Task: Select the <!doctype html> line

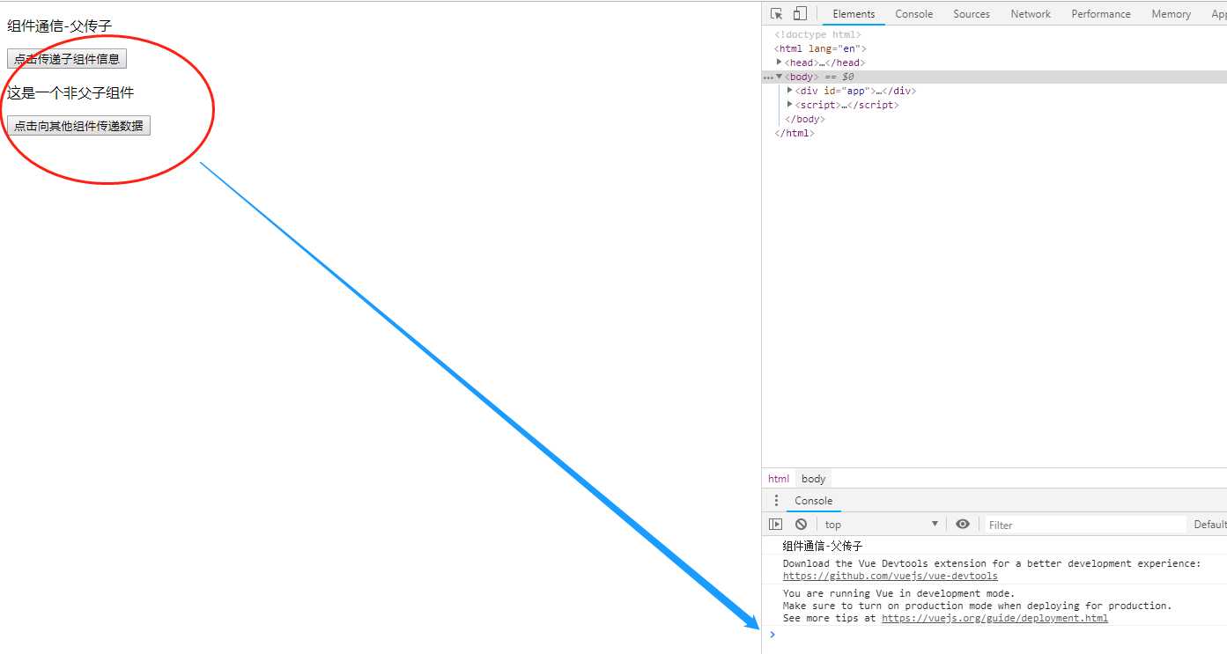Action: [817, 34]
